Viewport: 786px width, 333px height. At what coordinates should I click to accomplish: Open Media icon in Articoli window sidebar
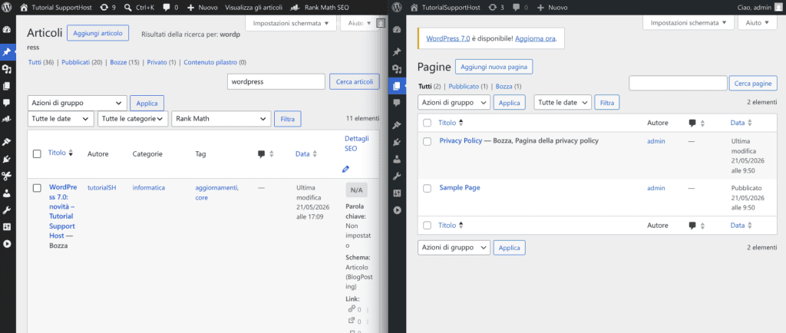point(7,69)
